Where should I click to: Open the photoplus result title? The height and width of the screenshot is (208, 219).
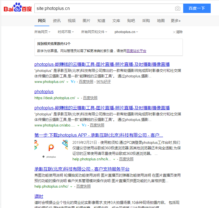(44, 92)
